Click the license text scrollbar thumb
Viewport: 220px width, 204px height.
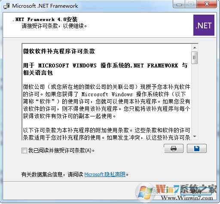tap(195, 58)
